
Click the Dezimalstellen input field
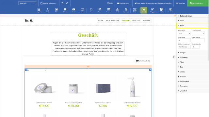tap(196, 47)
